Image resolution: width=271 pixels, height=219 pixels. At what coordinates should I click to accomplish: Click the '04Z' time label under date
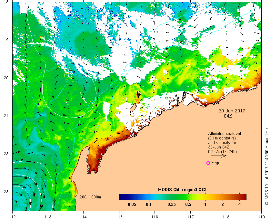(x=228, y=116)
